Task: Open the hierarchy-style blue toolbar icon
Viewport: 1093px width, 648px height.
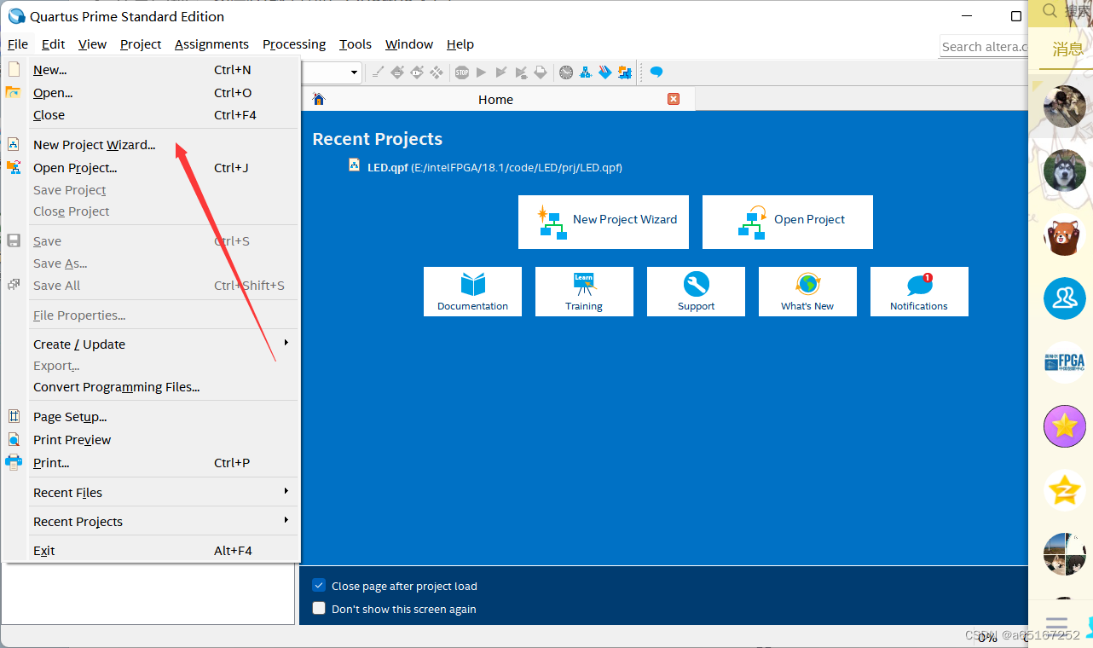Action: pyautogui.click(x=586, y=72)
